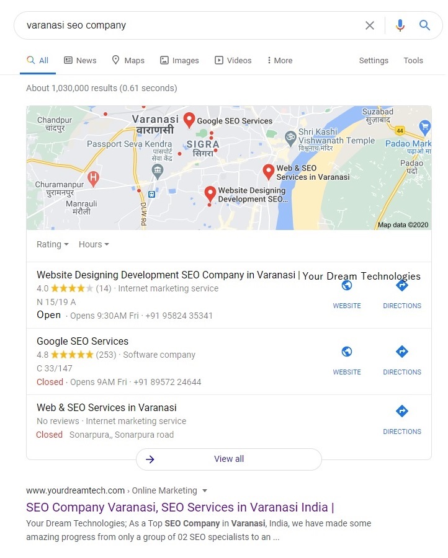Open the Hours filter dropdown
Image resolution: width=448 pixels, height=558 pixels.
94,244
